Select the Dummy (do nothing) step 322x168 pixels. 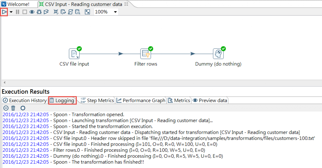coord(218,54)
